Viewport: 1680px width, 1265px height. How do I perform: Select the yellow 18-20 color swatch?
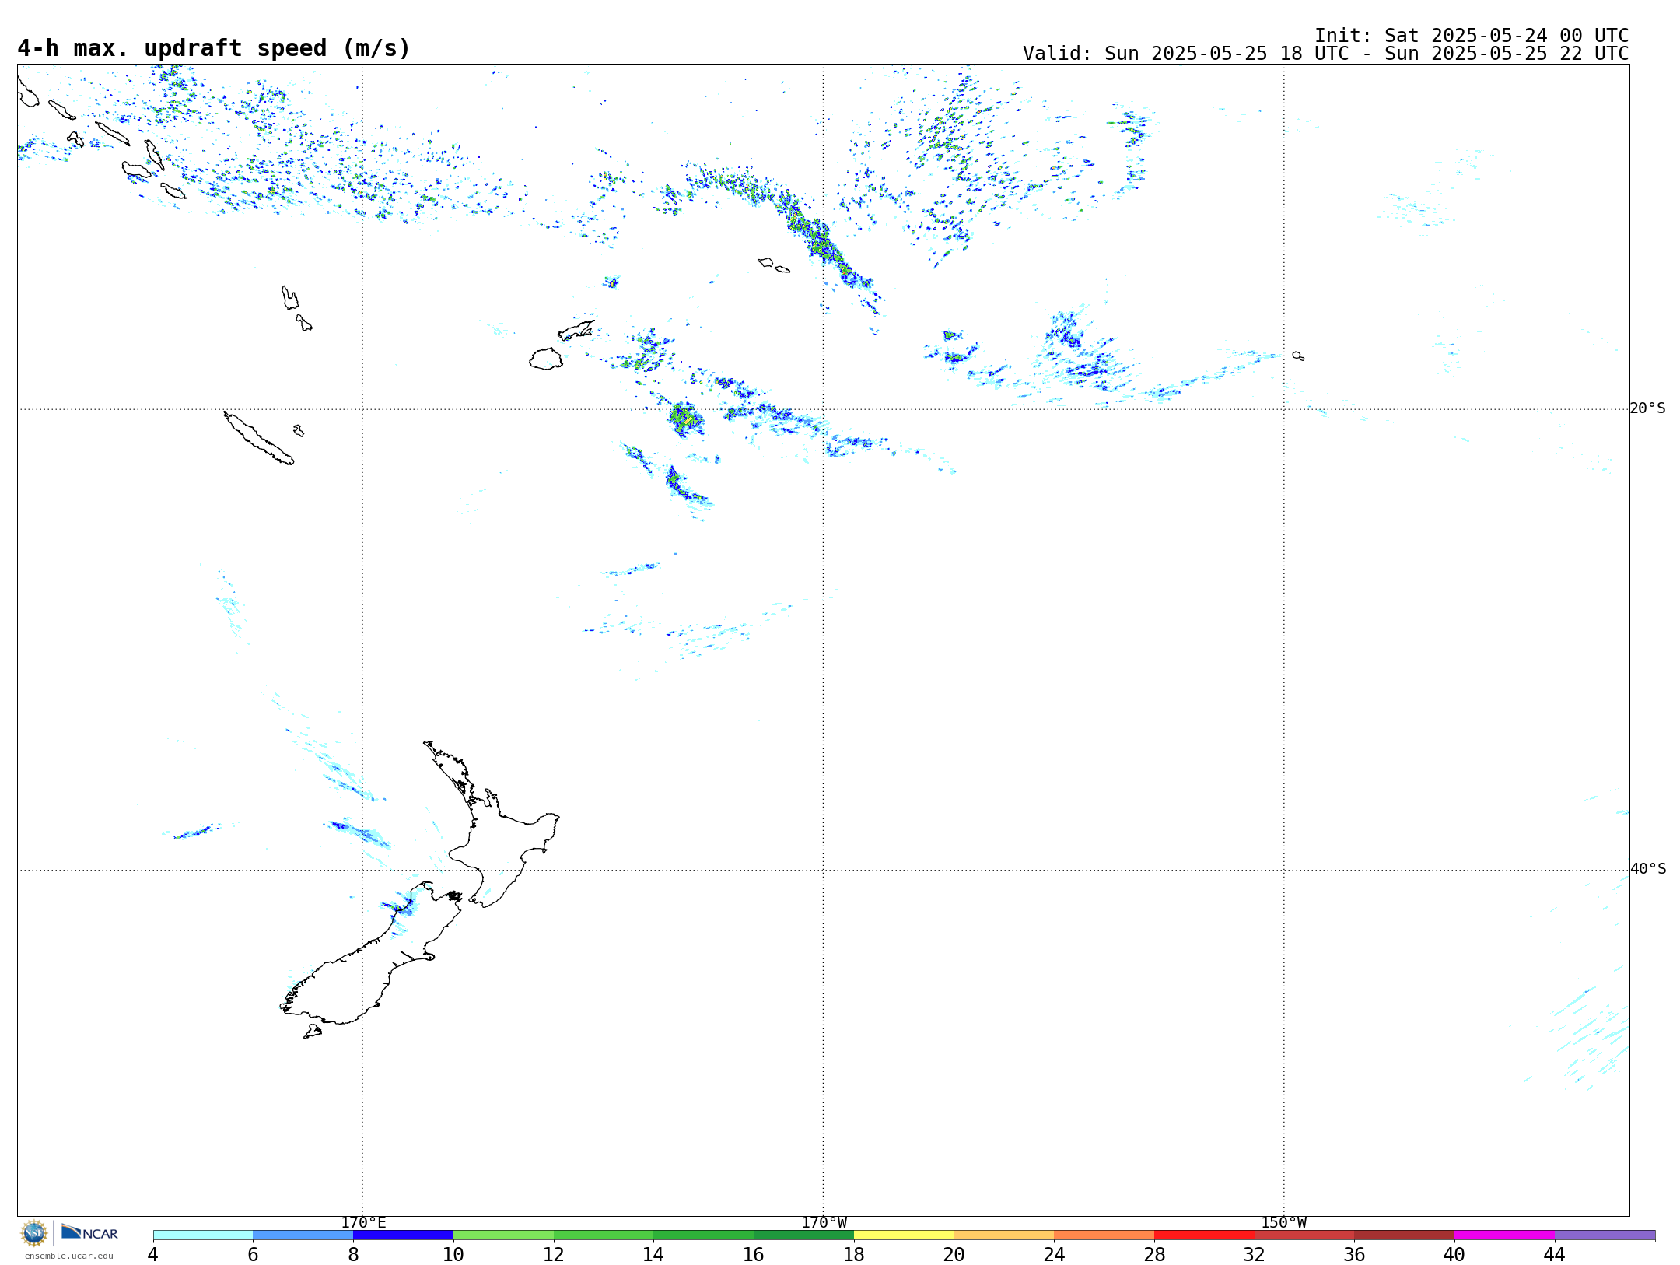[904, 1235]
